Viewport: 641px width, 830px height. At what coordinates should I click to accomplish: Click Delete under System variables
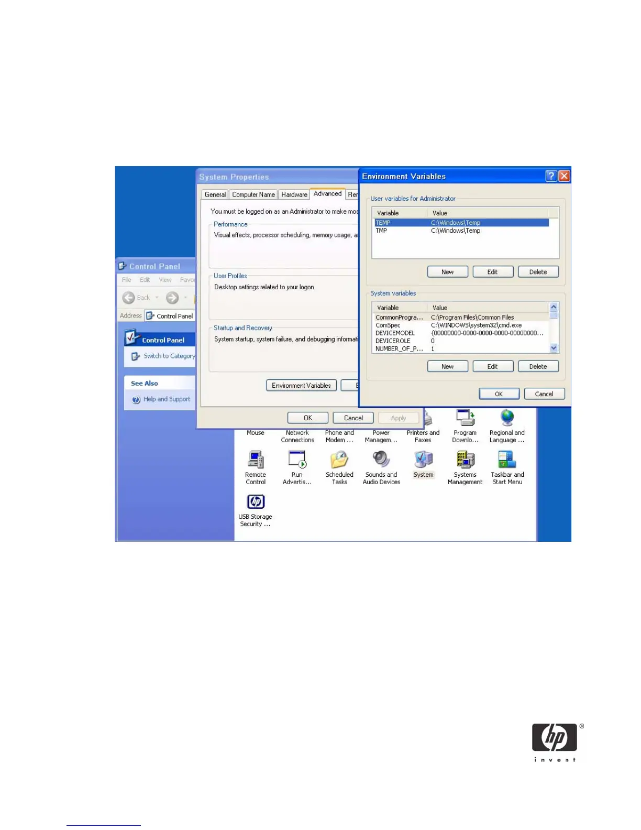click(x=538, y=367)
